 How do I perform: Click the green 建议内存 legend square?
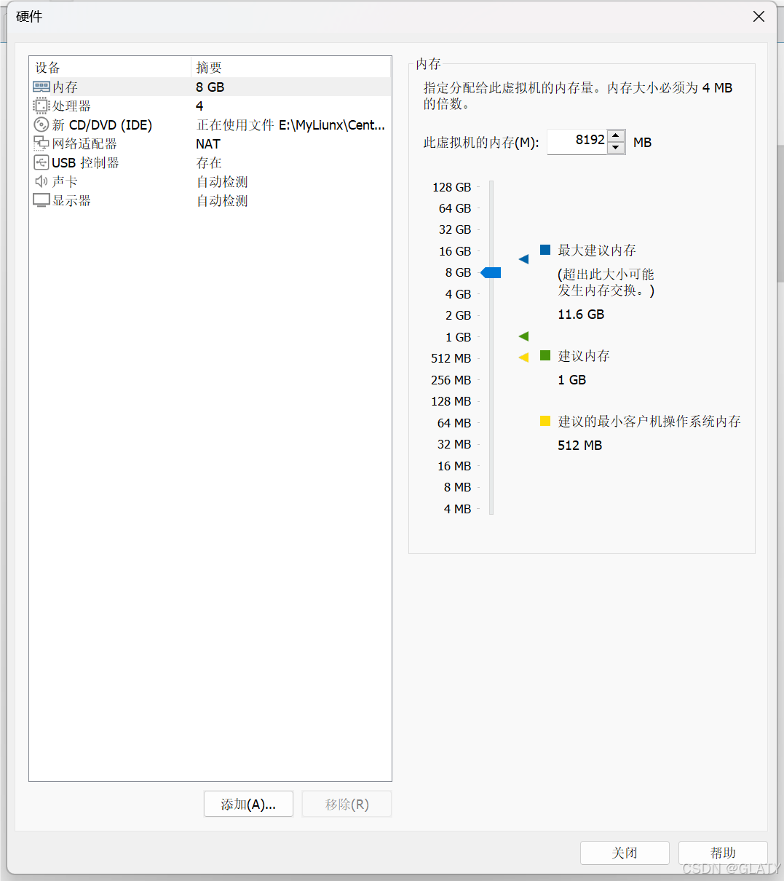(x=545, y=355)
